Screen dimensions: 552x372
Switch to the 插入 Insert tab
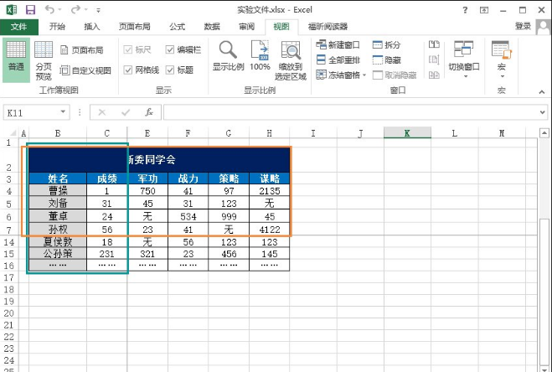[92, 27]
